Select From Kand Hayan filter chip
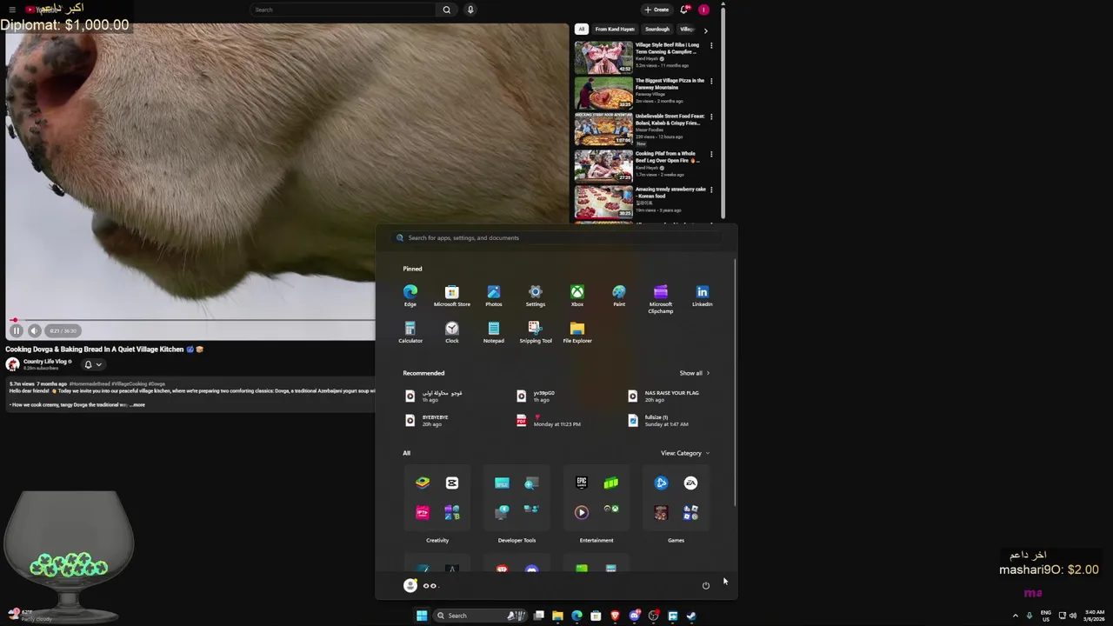Screen dimensions: 1113x626 pyautogui.click(x=615, y=29)
